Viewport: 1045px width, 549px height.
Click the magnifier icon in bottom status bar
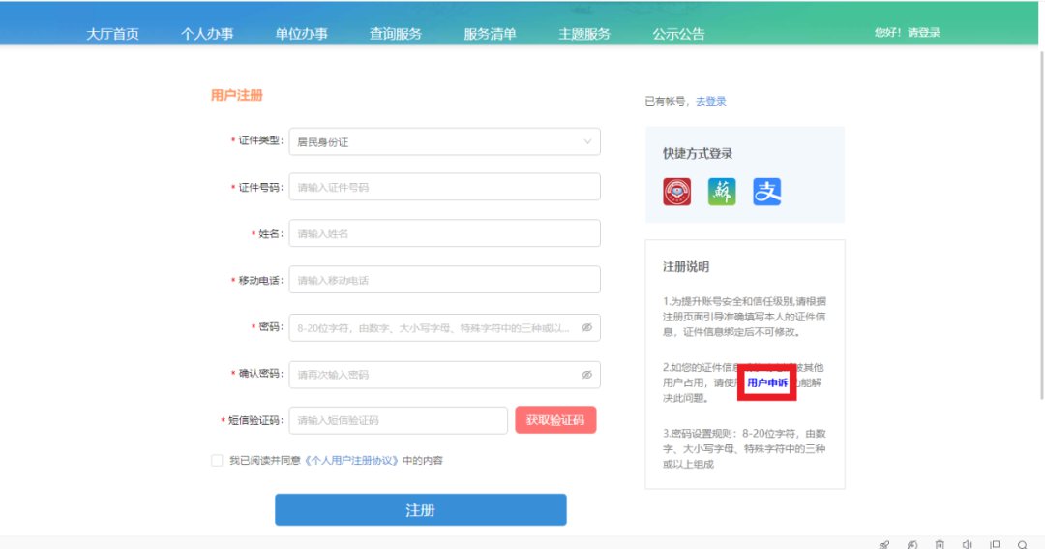tap(1023, 544)
